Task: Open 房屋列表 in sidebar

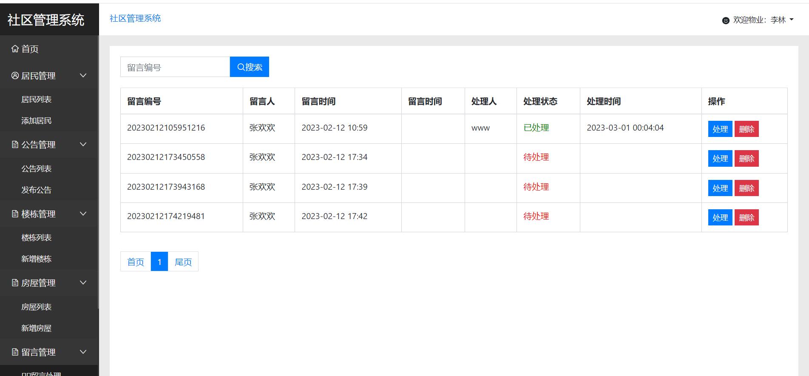Action: click(x=37, y=307)
